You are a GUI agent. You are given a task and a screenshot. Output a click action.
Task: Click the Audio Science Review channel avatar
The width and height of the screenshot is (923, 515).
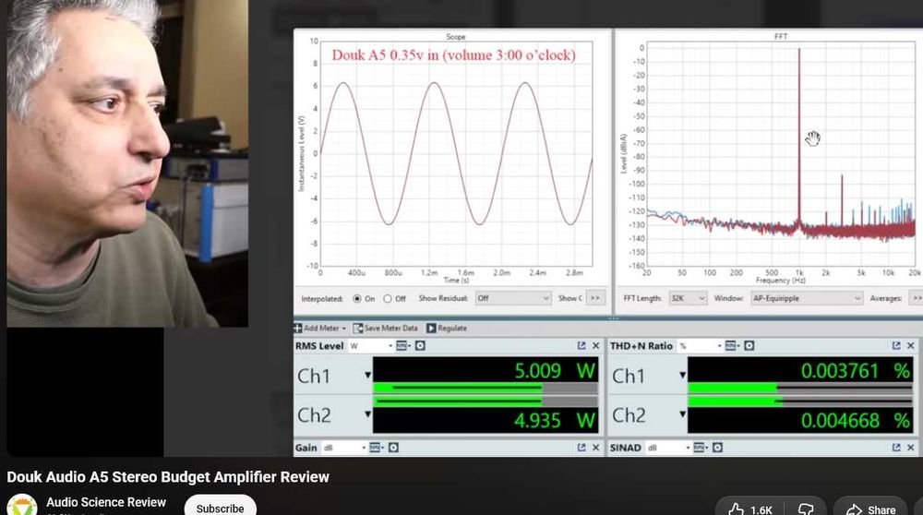pyautogui.click(x=22, y=506)
